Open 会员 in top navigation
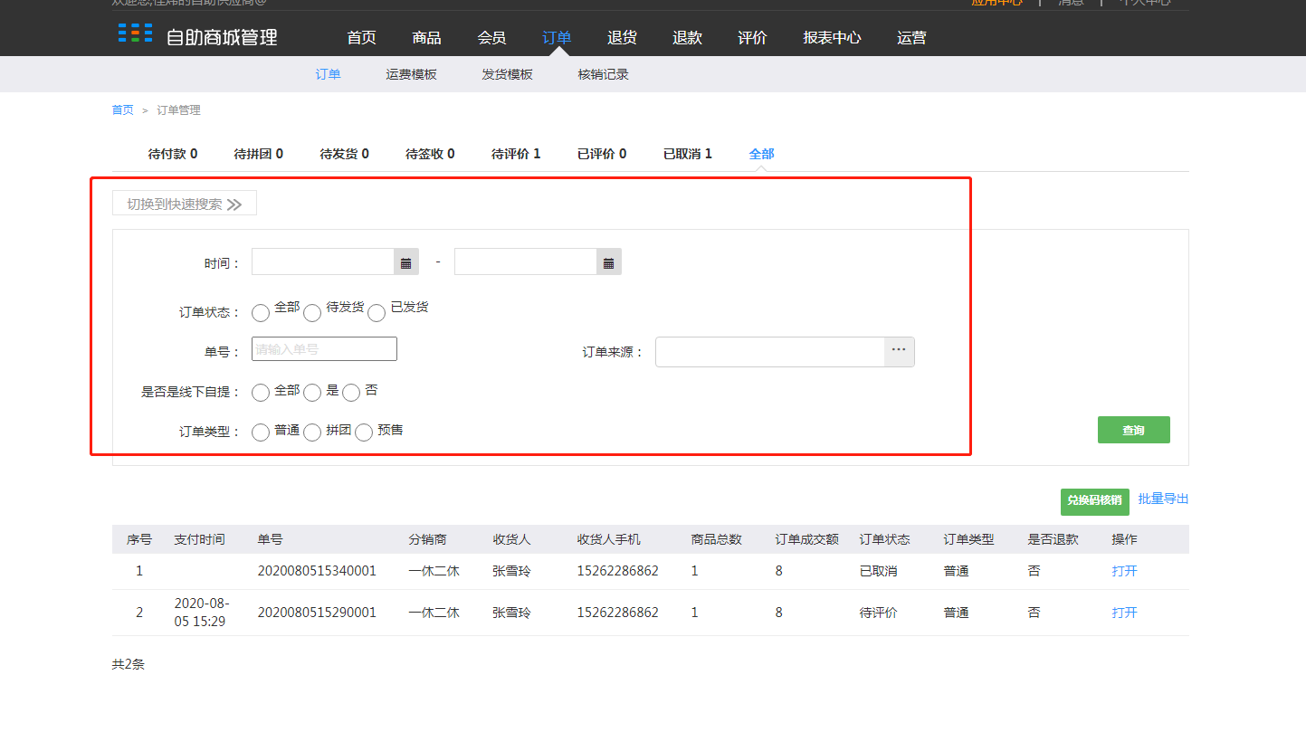 pos(491,38)
